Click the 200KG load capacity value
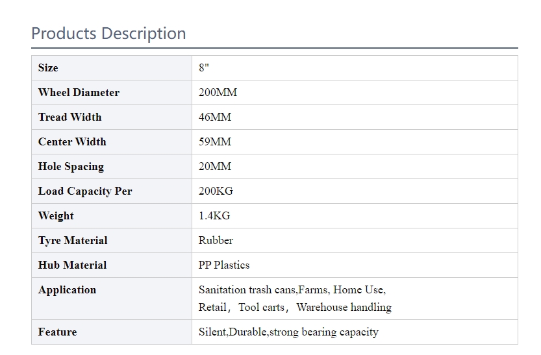541x355 pixels. point(216,191)
